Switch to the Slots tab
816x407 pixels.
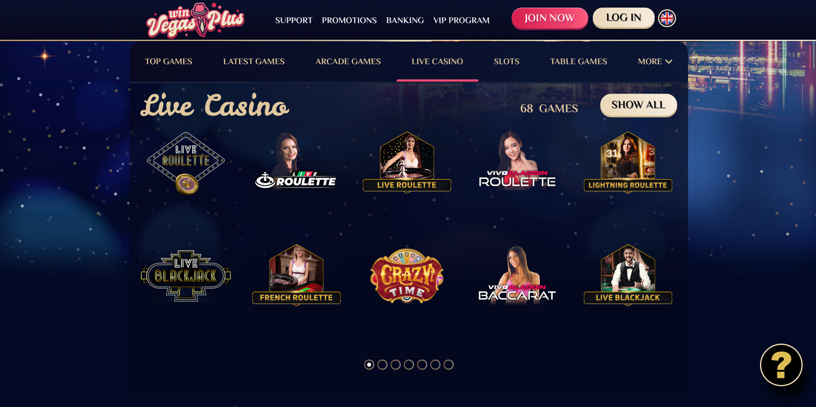pos(507,61)
